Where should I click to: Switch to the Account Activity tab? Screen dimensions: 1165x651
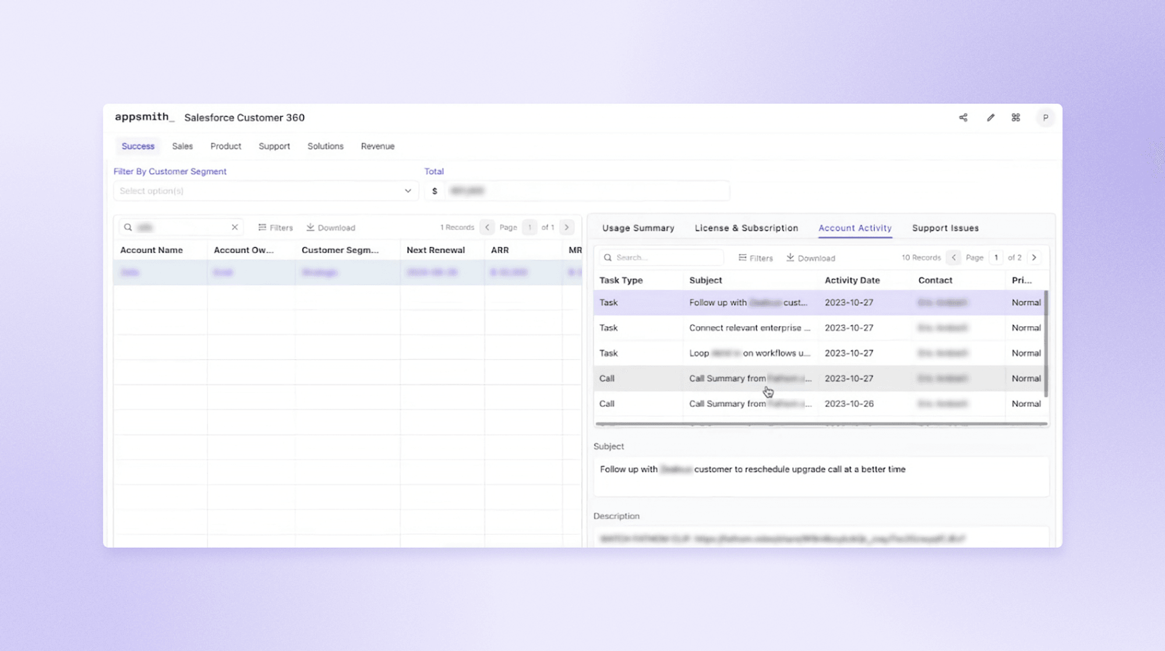pyautogui.click(x=855, y=228)
